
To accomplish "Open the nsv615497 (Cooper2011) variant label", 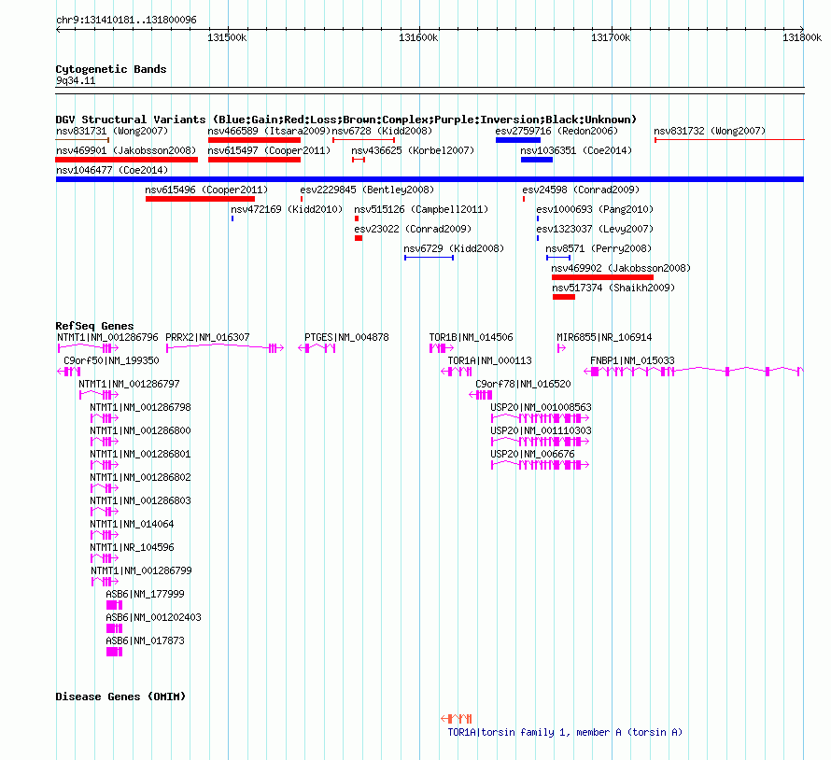I will 269,150.
